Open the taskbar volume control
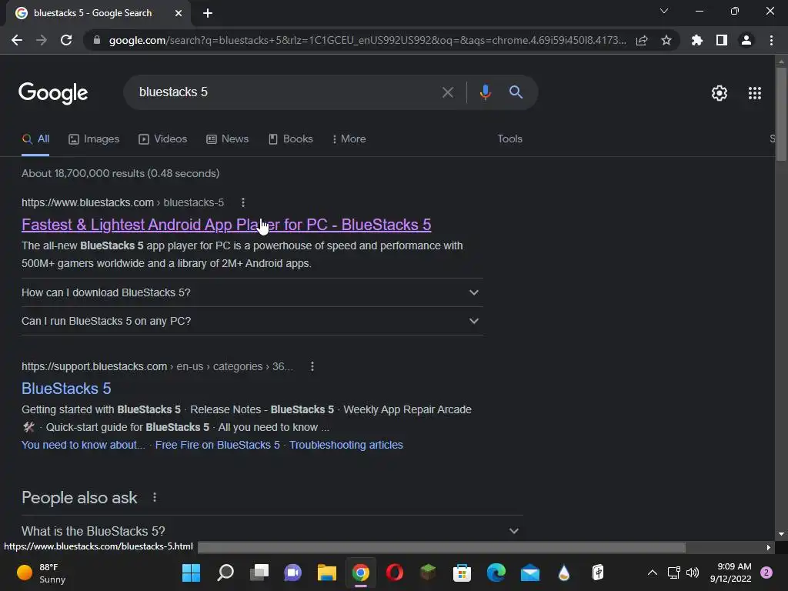This screenshot has width=788, height=591. [x=693, y=573]
